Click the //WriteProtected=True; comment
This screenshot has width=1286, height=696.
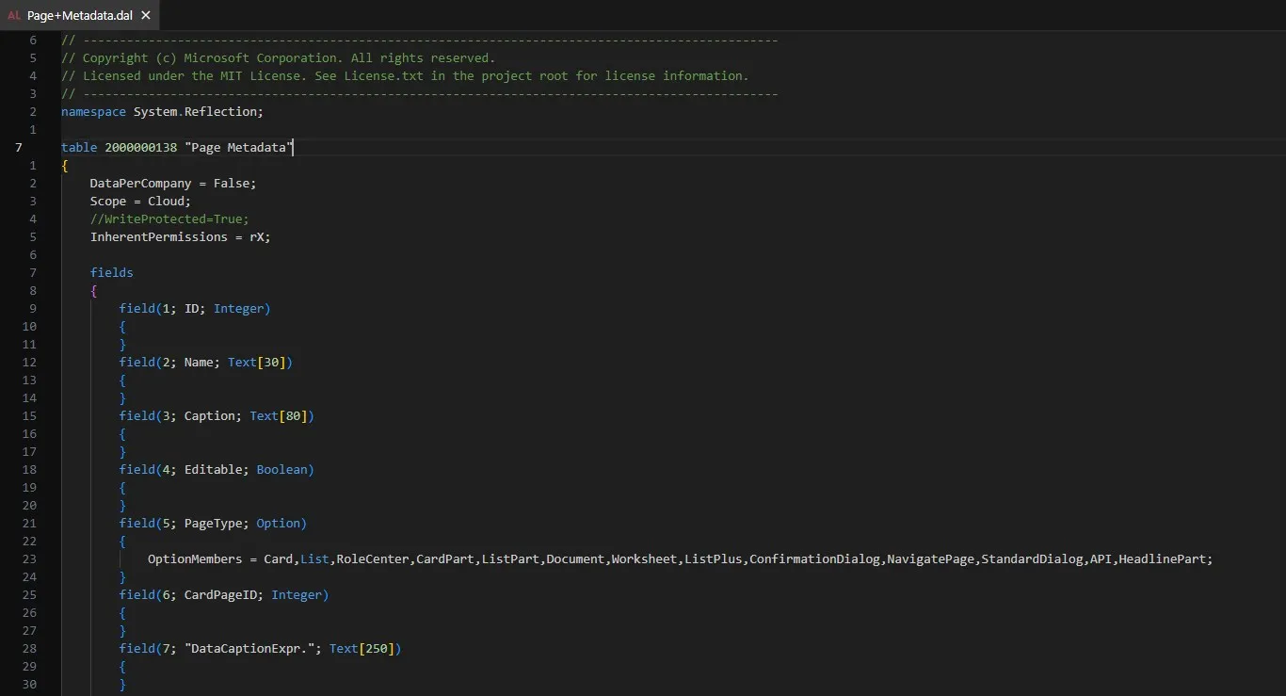pos(169,219)
